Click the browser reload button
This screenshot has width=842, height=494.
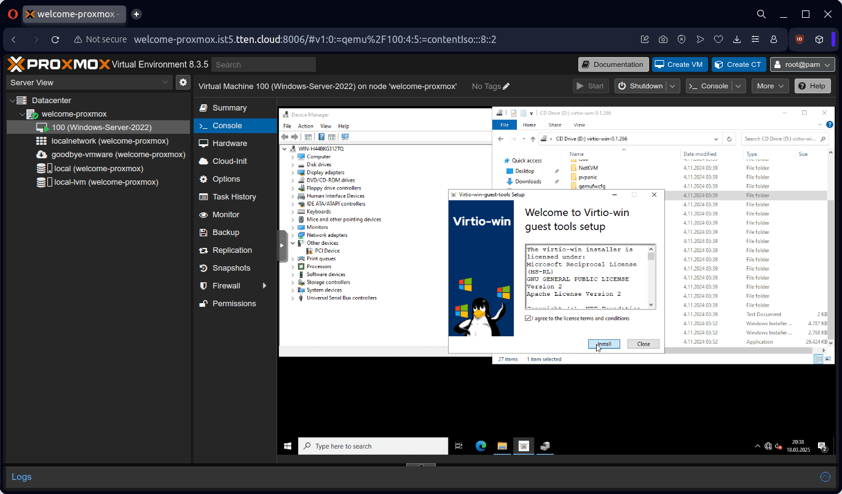click(55, 39)
